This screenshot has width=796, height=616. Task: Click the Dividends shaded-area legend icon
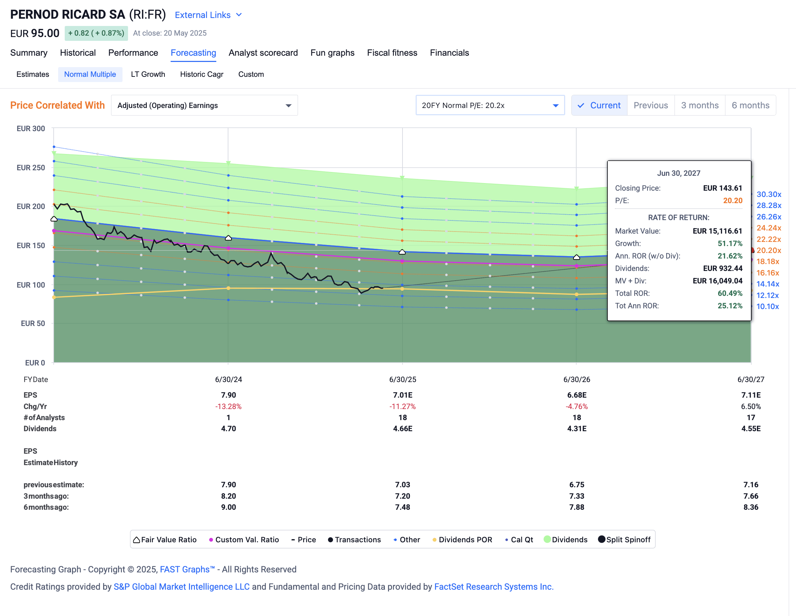pyautogui.click(x=547, y=540)
